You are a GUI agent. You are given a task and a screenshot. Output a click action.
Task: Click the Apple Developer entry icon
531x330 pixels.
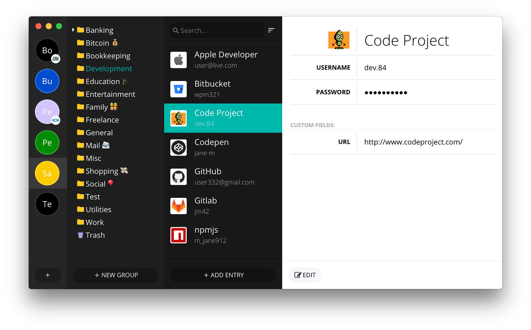point(178,60)
